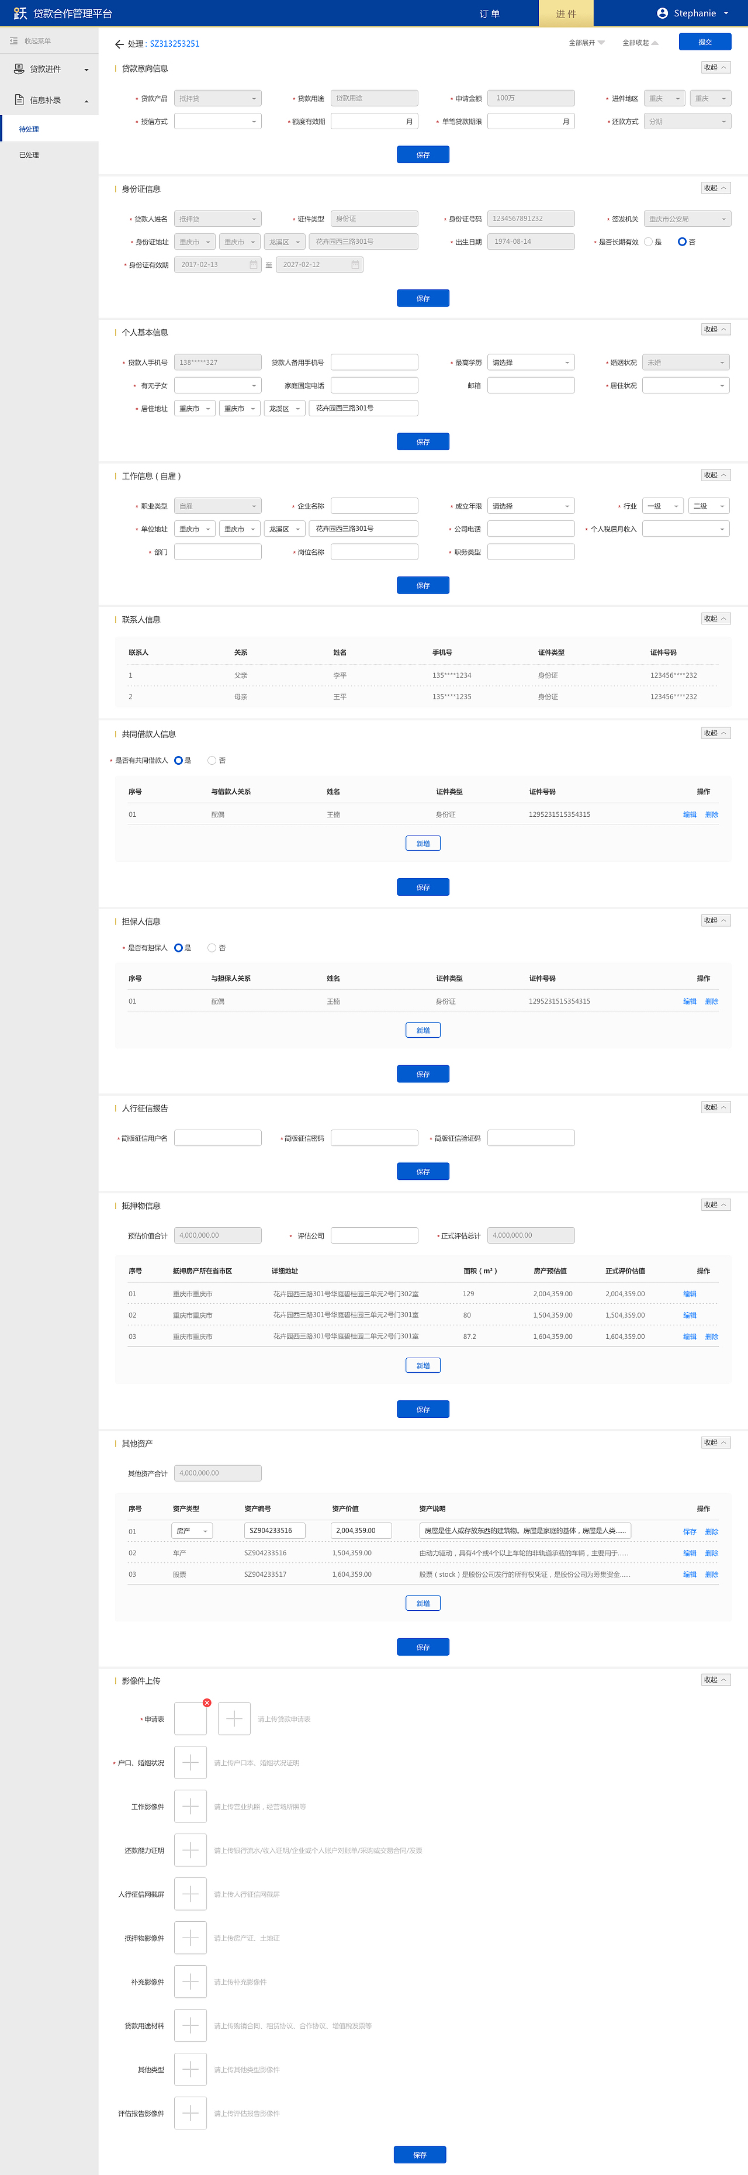The image size is (748, 2175).
Task: Click plus icon for 其他类型 upload
Action: pos(191,2069)
